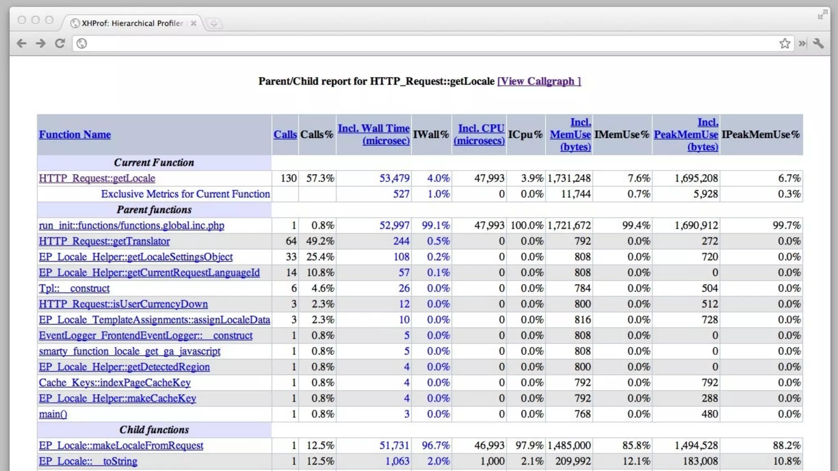Open HTTP_Request::getTranslator parent function link
Screen dimensions: 838x471
104,241
